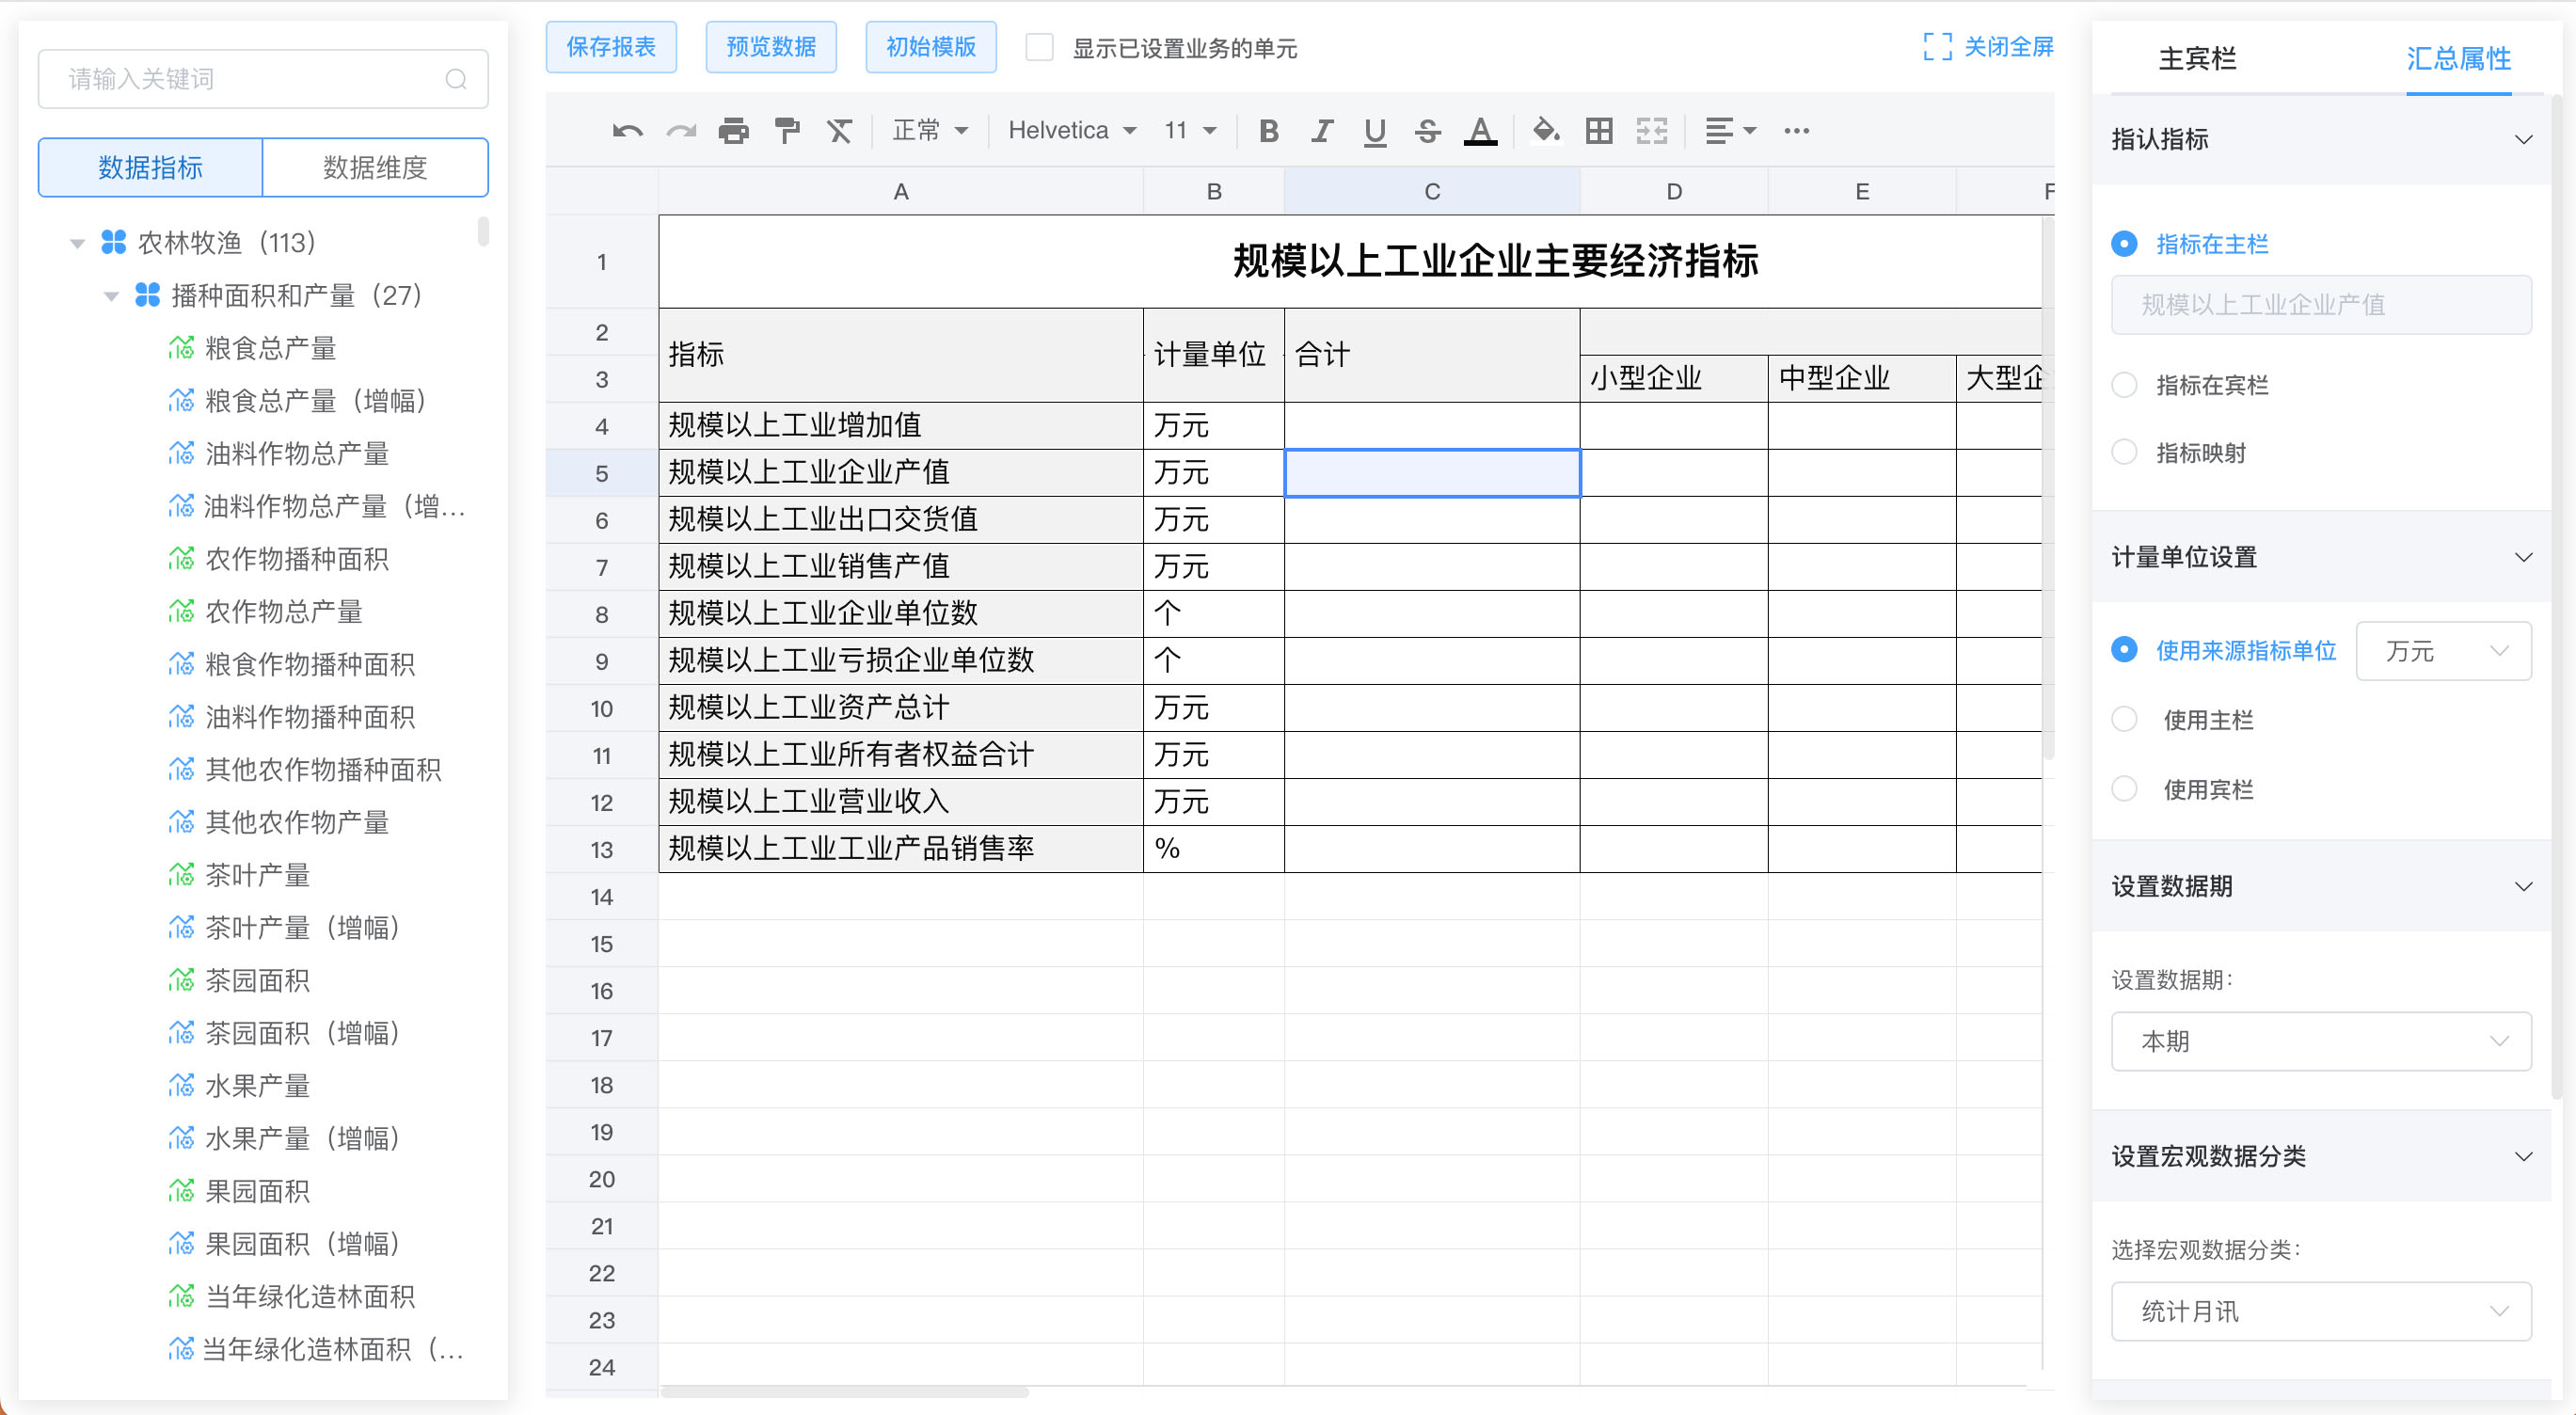Click the Undo icon in the toolbar
The width and height of the screenshot is (2576, 1415).
627,130
